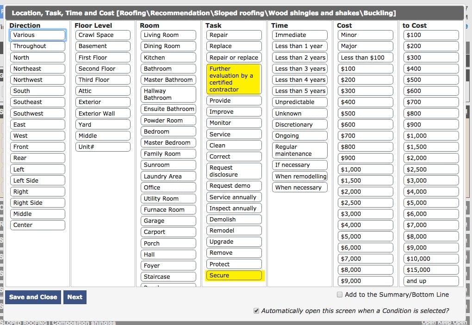Choose Inspect annually task option
The width and height of the screenshot is (472, 325).
pyautogui.click(x=234, y=208)
